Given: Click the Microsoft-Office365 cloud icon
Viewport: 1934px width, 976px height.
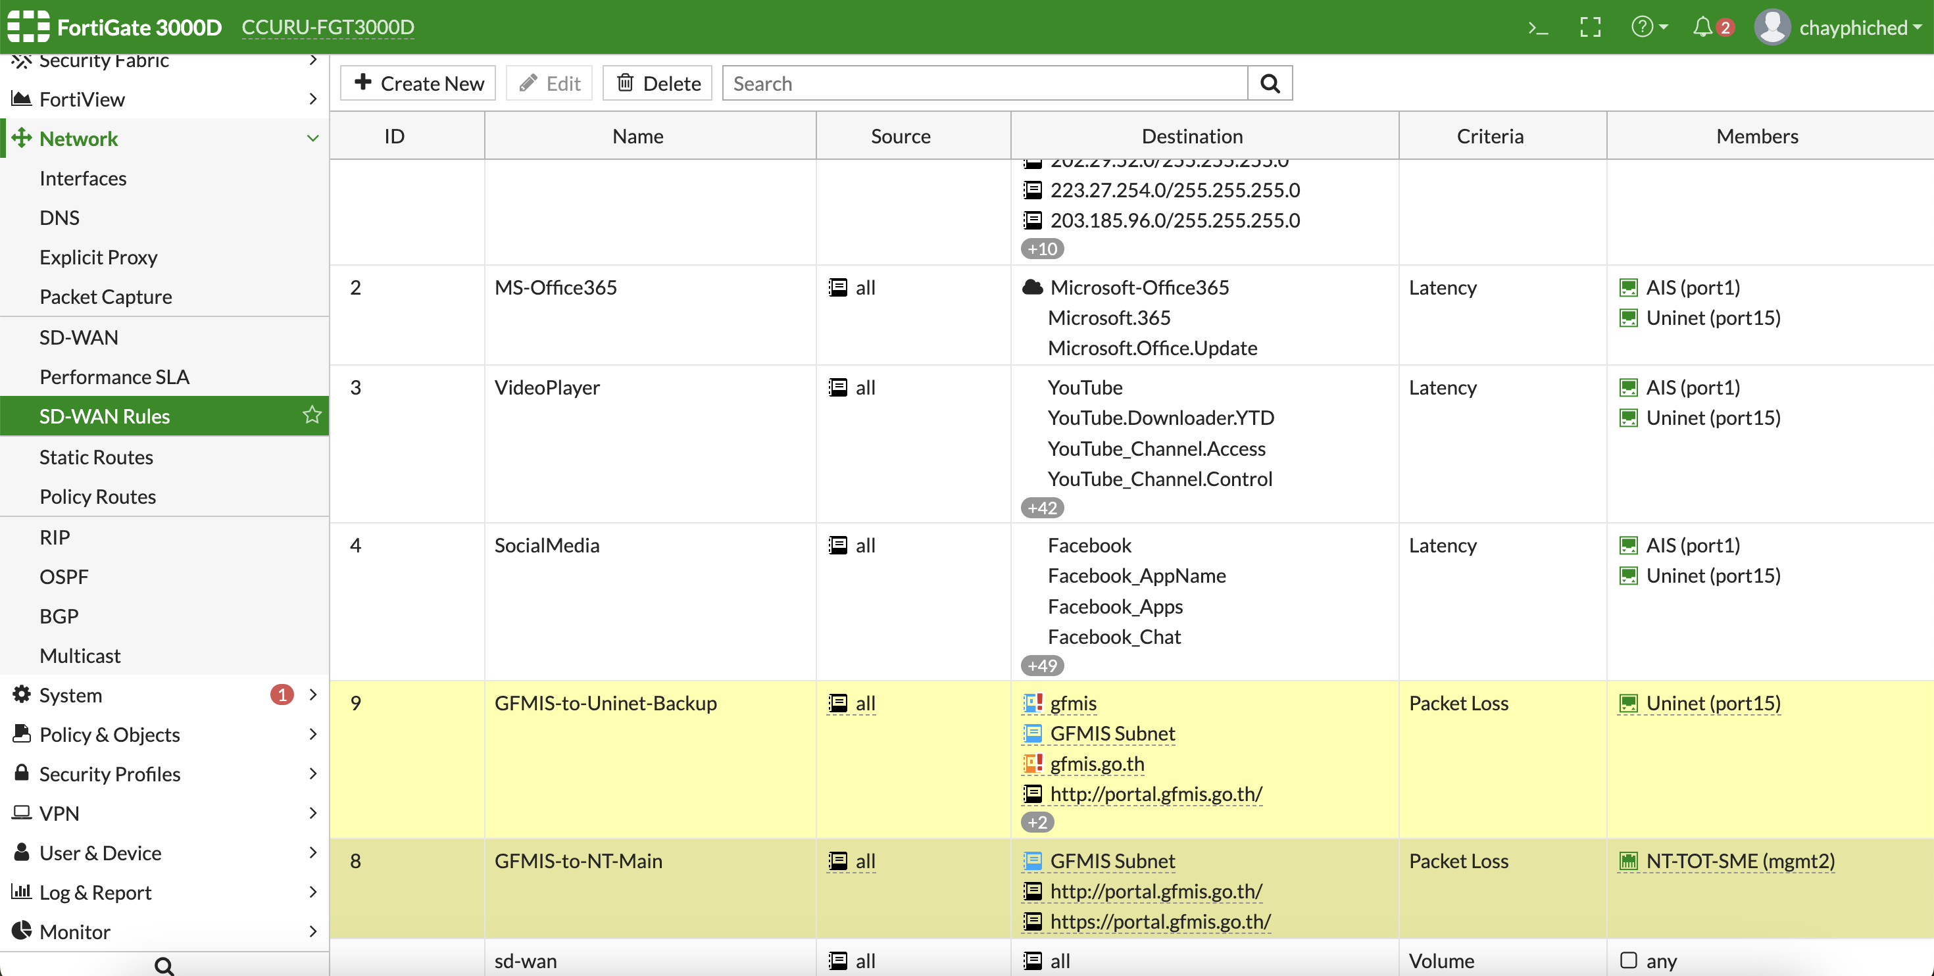Looking at the screenshot, I should [x=1033, y=287].
